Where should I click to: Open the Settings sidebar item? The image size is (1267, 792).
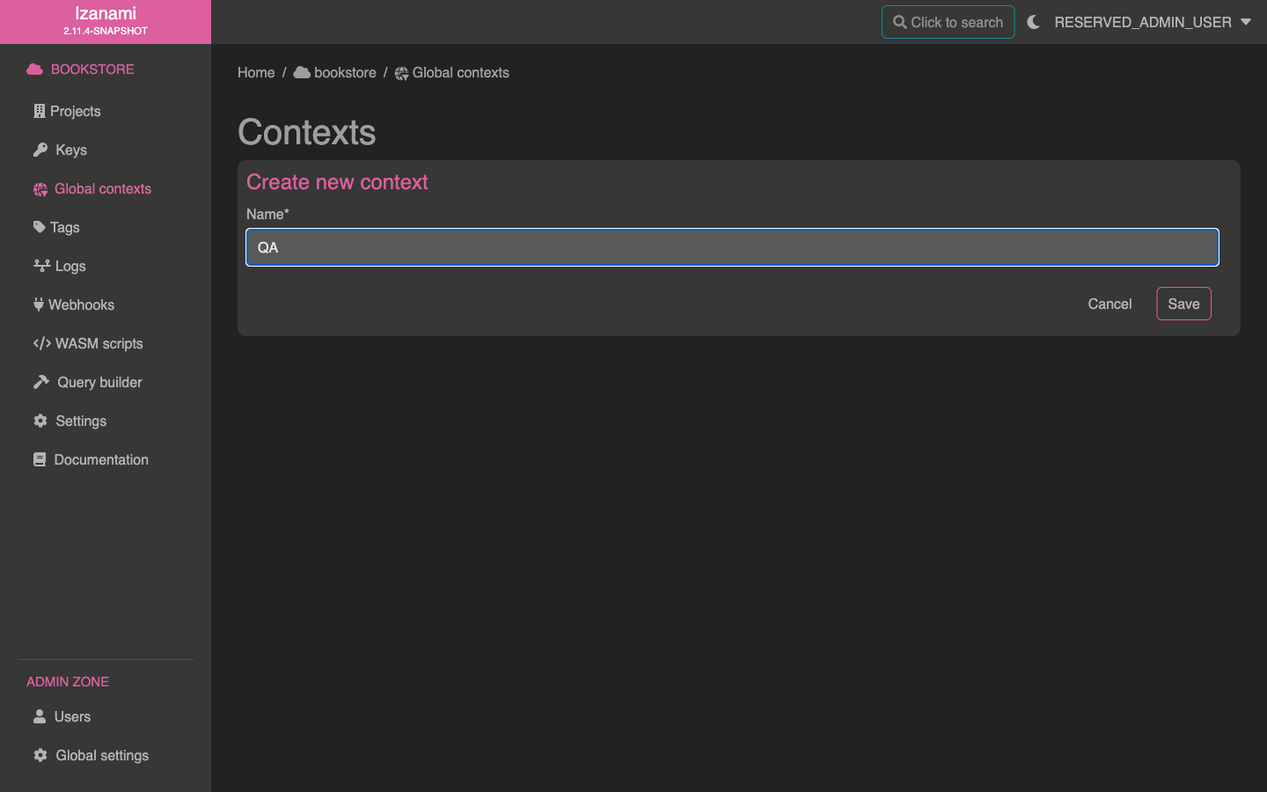coord(80,421)
